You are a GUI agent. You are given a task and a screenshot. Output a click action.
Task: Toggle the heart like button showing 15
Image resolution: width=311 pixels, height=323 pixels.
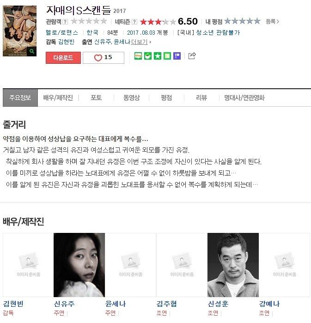(104, 58)
